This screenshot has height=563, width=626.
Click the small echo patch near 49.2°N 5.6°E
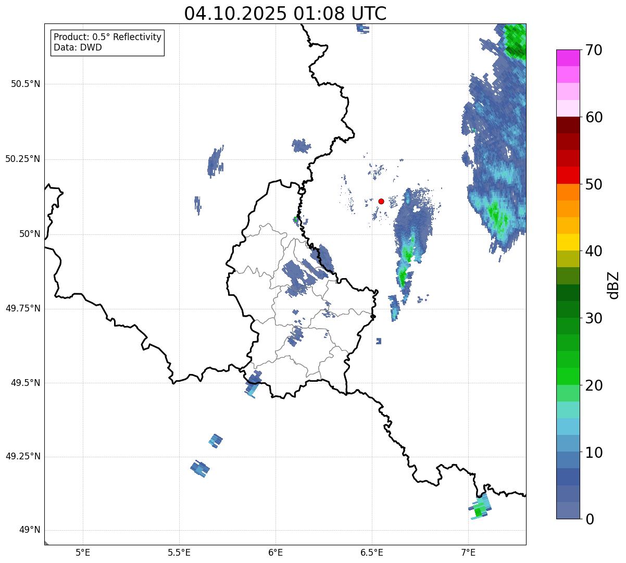coord(200,469)
